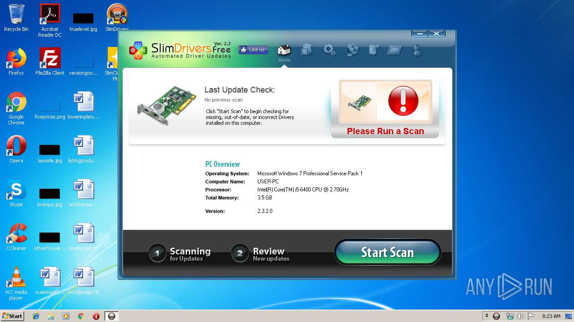Select fiveprices.png on the desktop
Image resolution: width=574 pixels, height=322 pixels.
(x=50, y=109)
